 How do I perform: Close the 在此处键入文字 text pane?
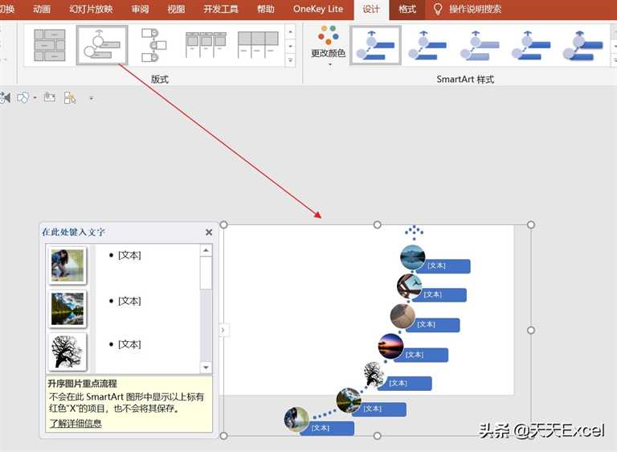[209, 232]
